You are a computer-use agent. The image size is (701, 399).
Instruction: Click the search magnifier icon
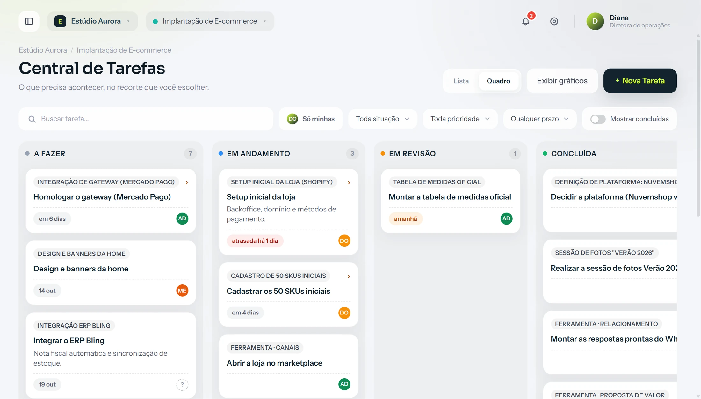tap(32, 119)
